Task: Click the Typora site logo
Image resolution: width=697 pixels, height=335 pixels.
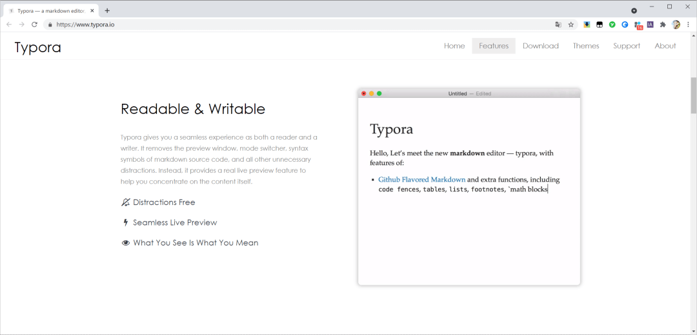Action: point(38,47)
